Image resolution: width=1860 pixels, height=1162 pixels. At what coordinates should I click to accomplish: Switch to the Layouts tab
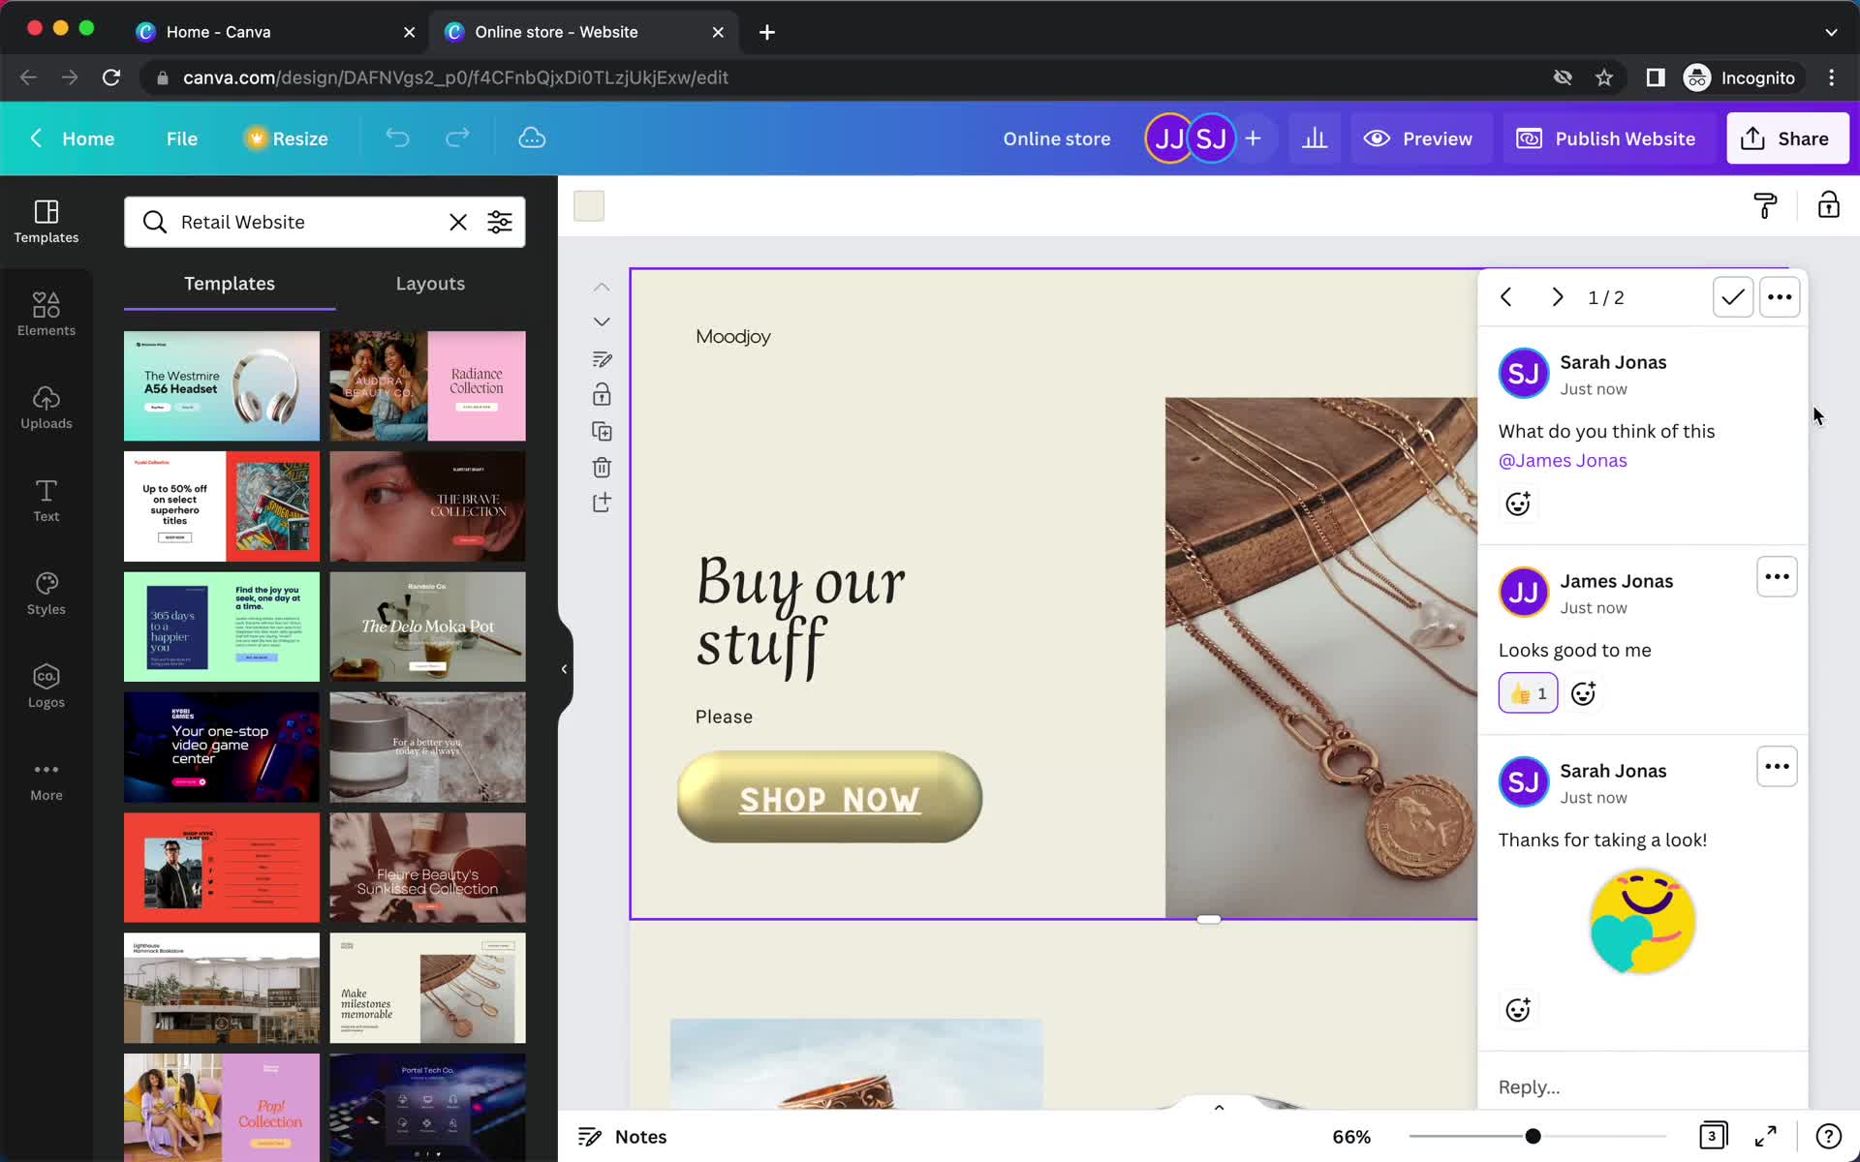click(430, 283)
